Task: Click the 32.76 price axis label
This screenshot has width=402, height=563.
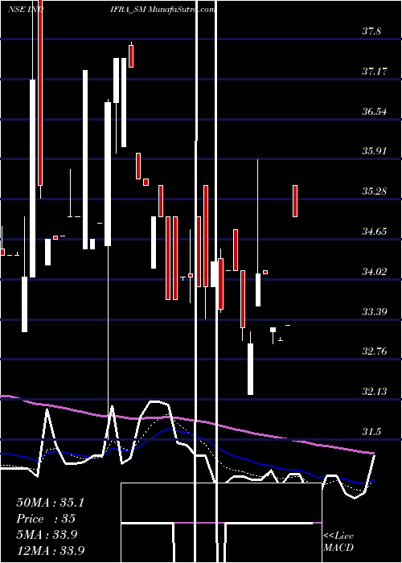Action: pyautogui.click(x=375, y=351)
